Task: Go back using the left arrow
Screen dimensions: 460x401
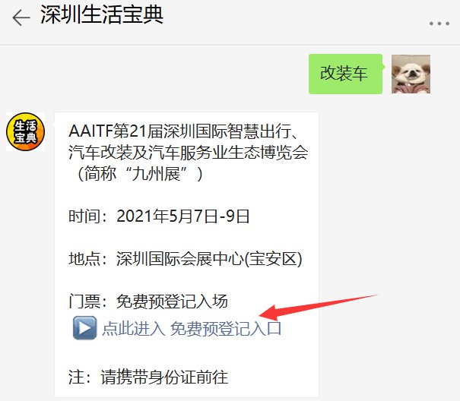Action: click(x=21, y=17)
